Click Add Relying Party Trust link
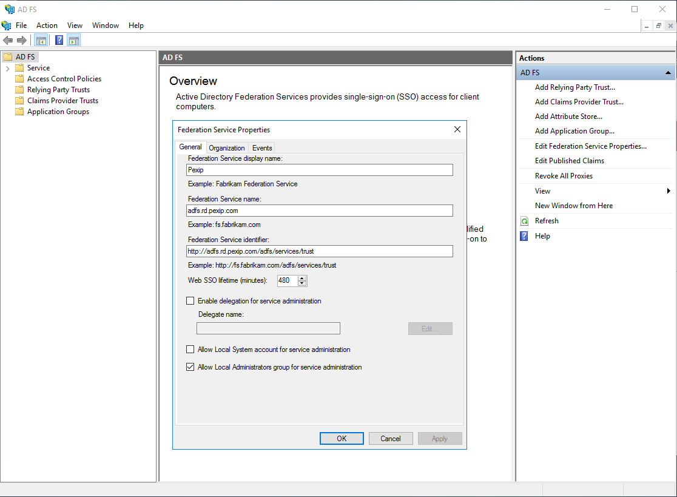The height and width of the screenshot is (497, 677). 574,87
